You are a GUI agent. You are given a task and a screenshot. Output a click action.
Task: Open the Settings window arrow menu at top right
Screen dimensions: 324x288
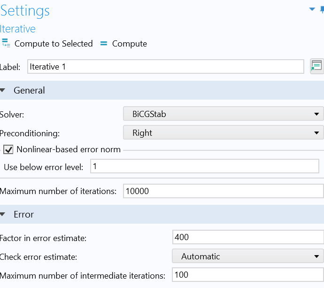pos(312,9)
